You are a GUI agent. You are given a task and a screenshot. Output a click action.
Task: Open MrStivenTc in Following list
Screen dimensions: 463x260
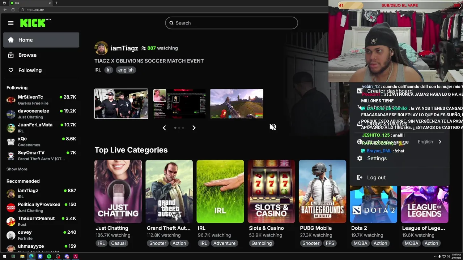41,100
